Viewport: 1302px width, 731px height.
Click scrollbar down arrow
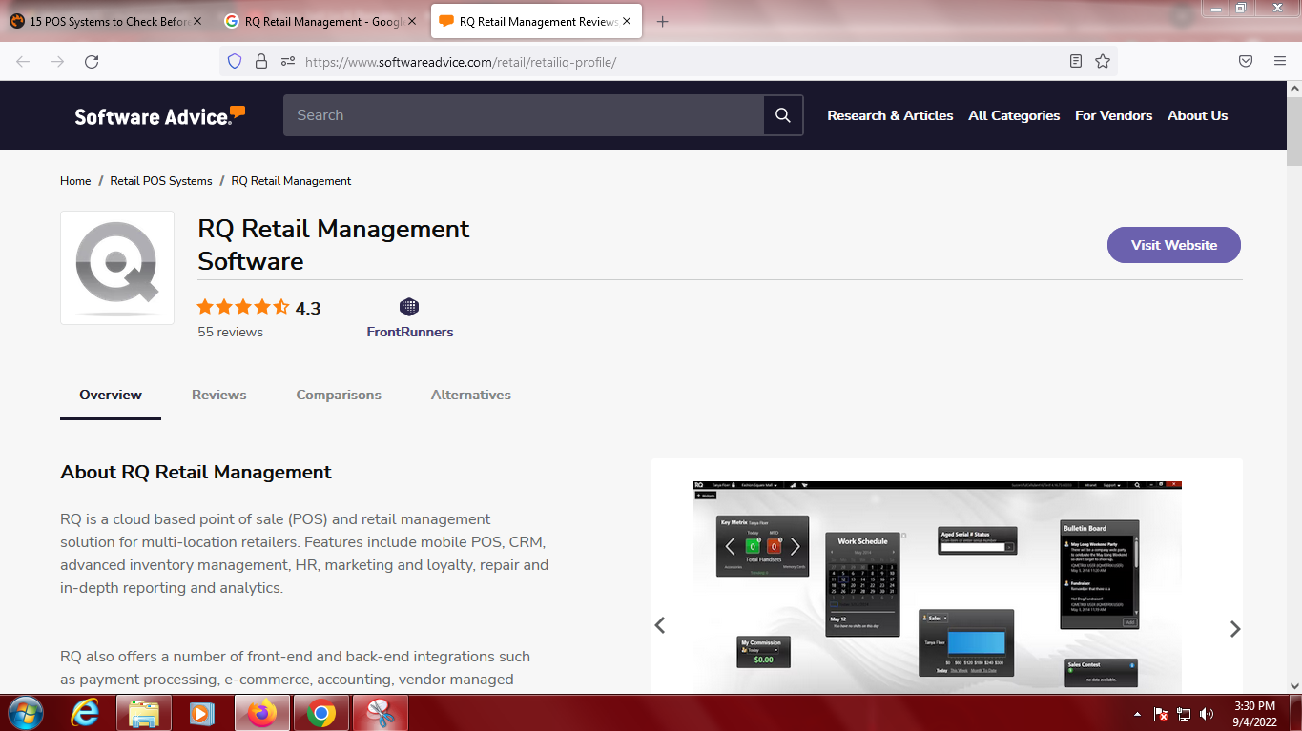click(x=1294, y=685)
